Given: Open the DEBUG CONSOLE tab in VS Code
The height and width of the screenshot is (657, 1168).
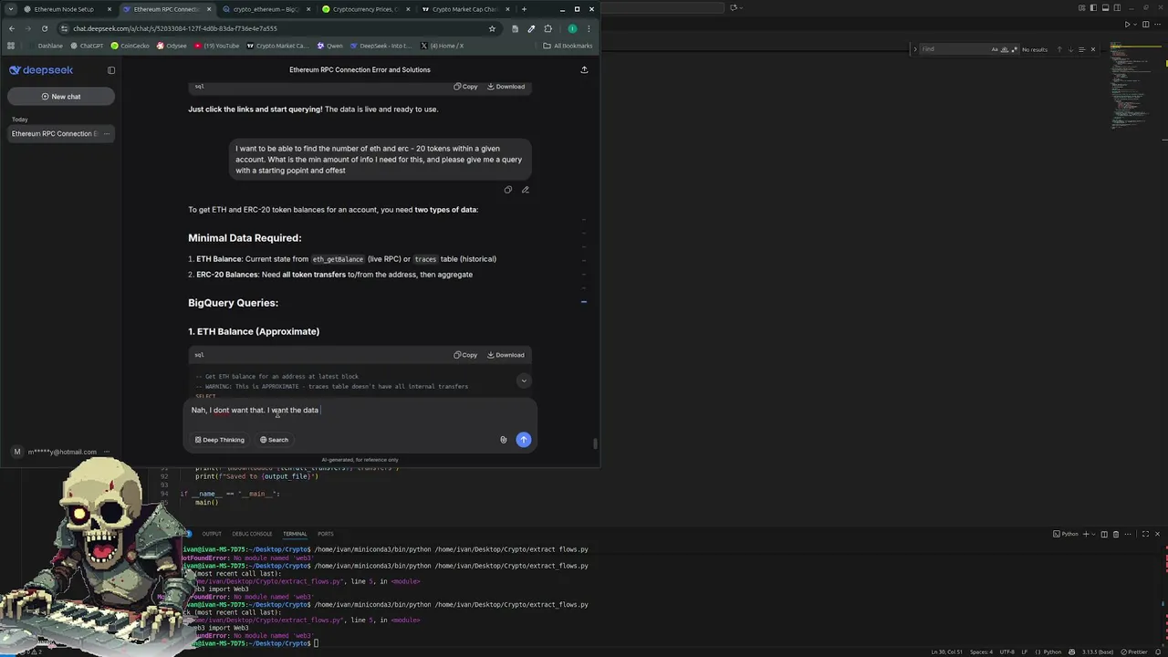Looking at the screenshot, I should [252, 534].
